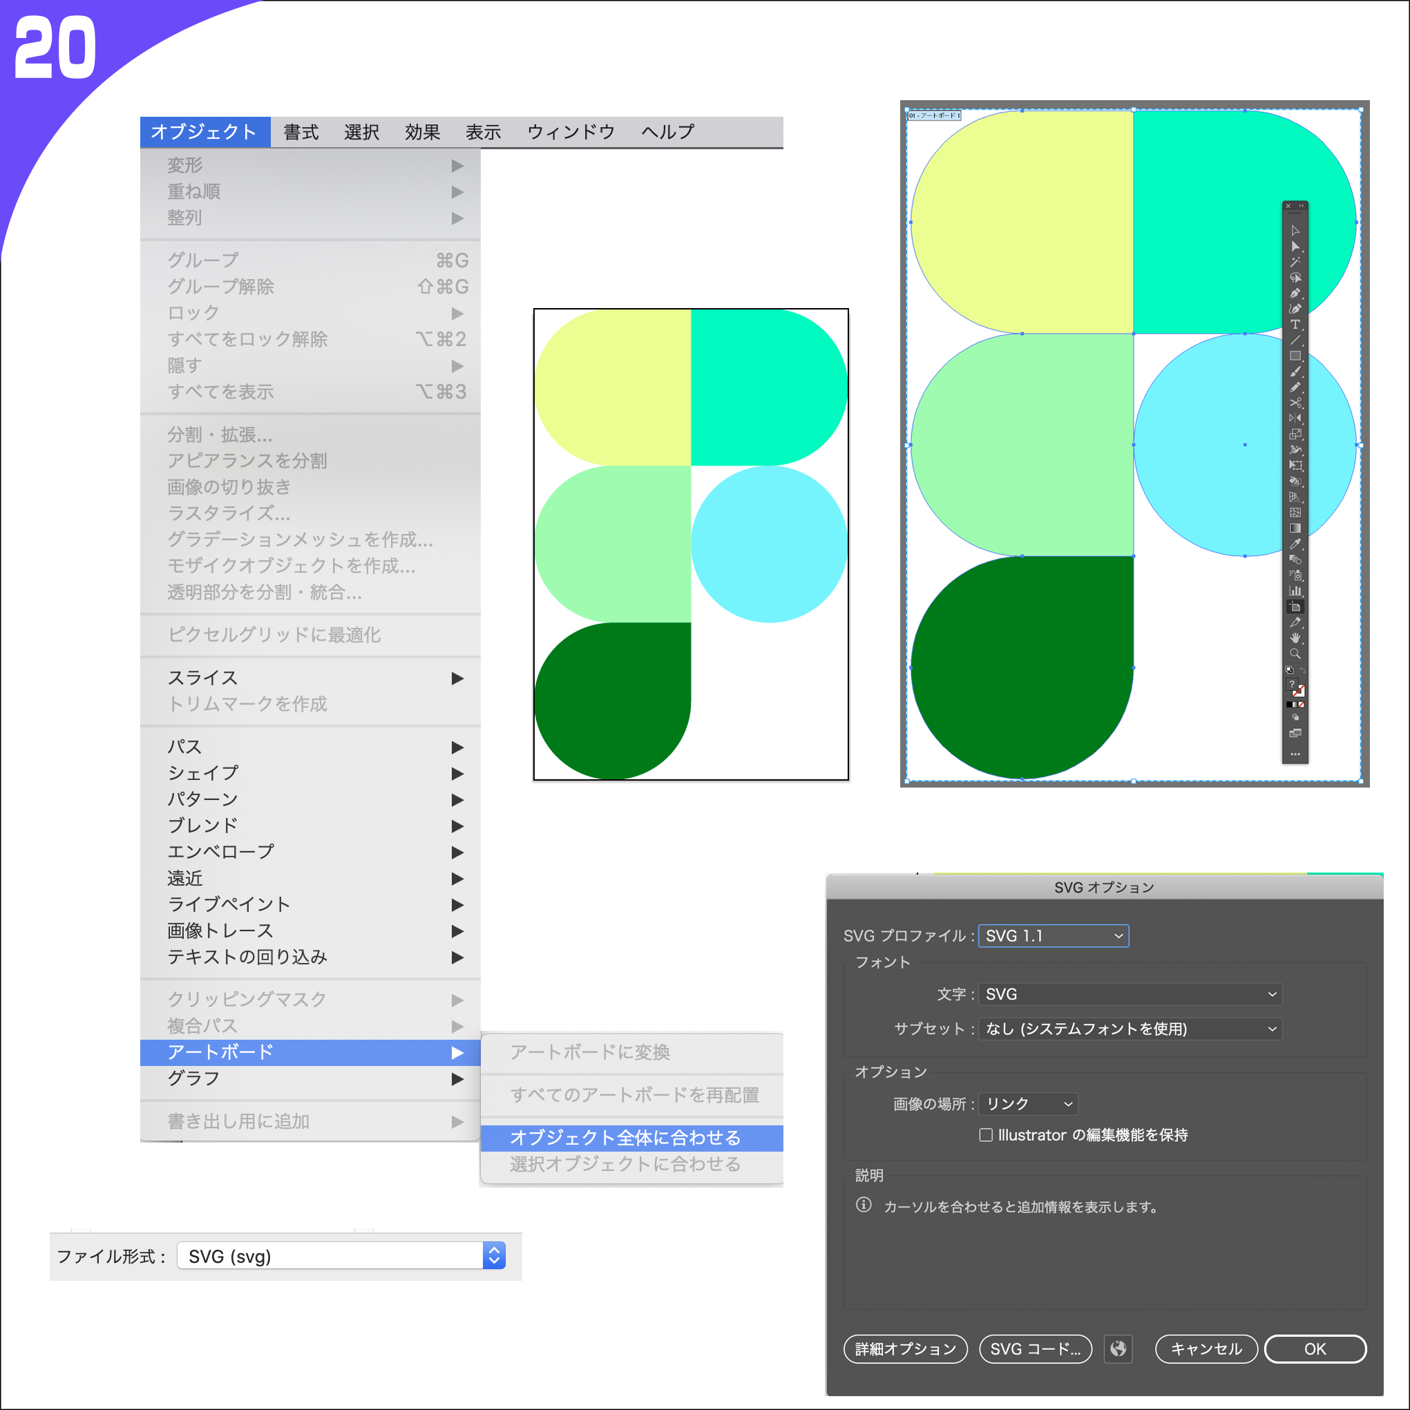
Task: Open the 書式 menu in menu bar
Action: coord(301,132)
